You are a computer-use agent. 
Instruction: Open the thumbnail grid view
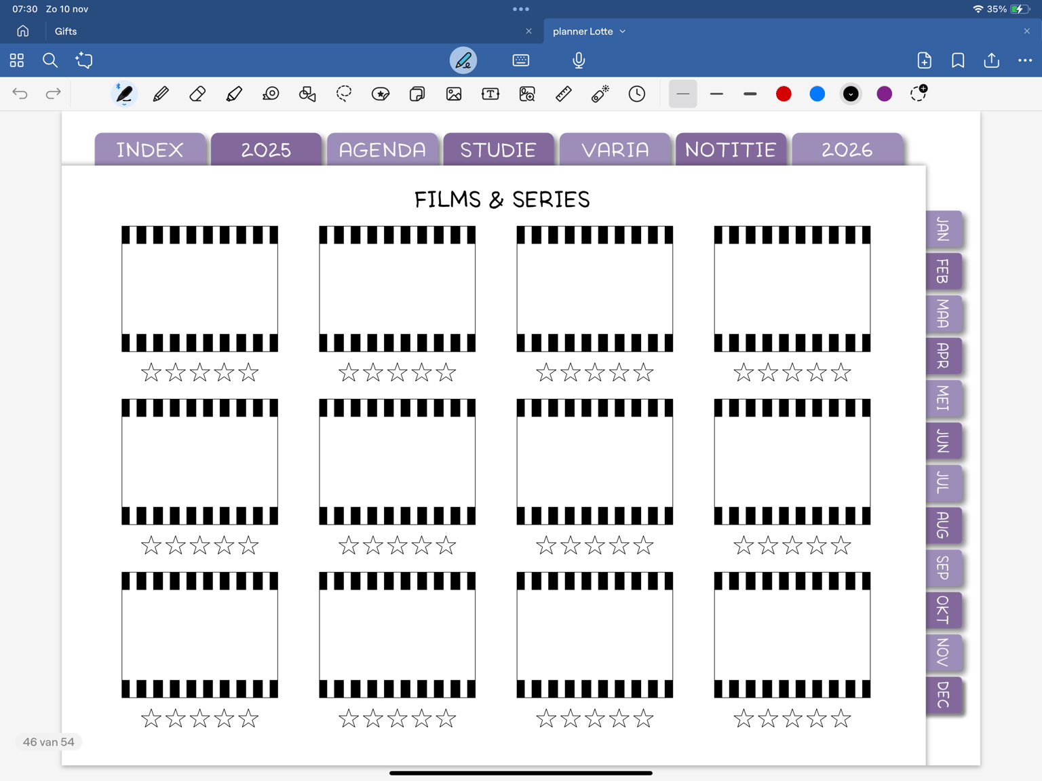(x=17, y=60)
